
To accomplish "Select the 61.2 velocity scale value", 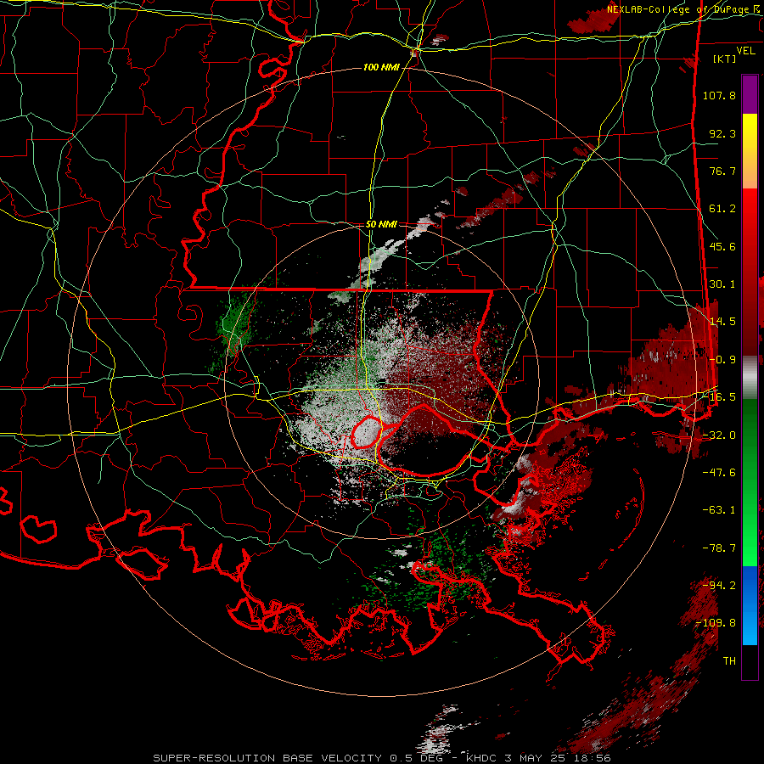I will [722, 209].
